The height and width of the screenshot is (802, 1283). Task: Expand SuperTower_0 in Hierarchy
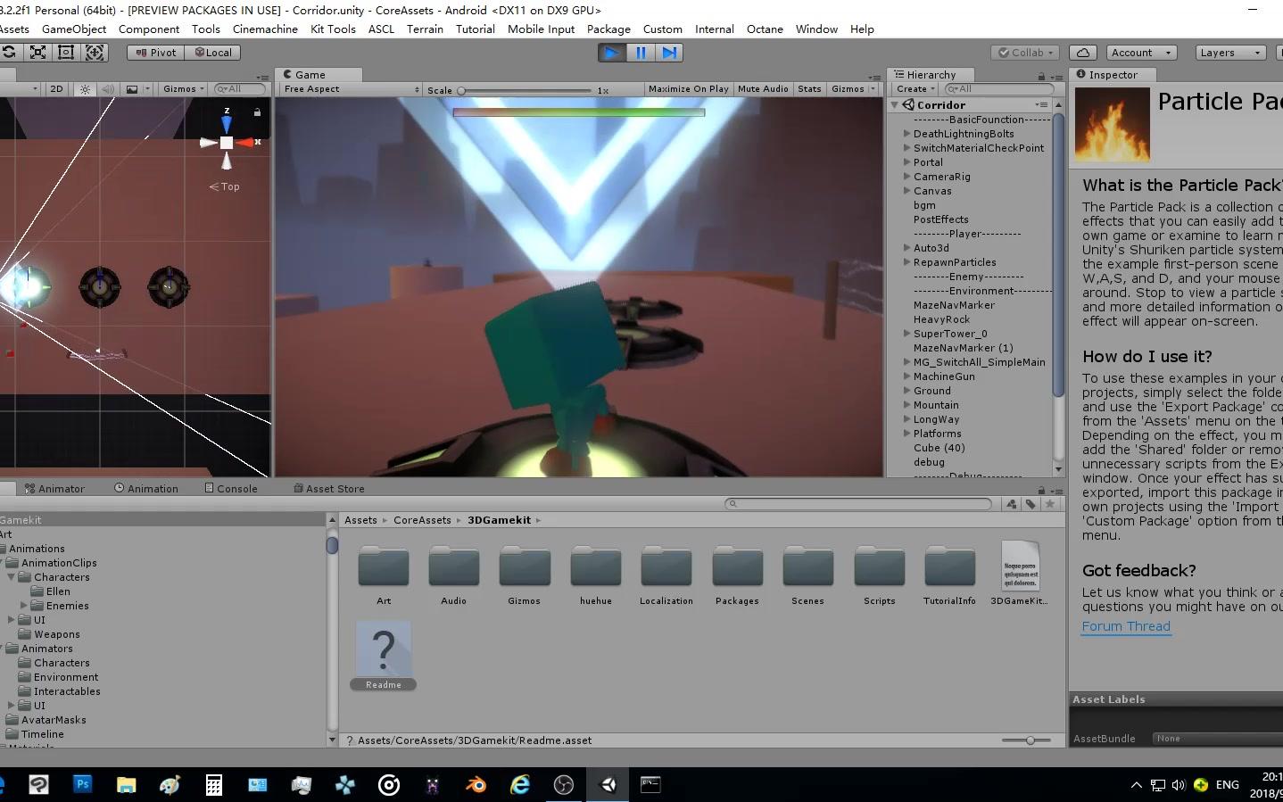click(x=906, y=334)
